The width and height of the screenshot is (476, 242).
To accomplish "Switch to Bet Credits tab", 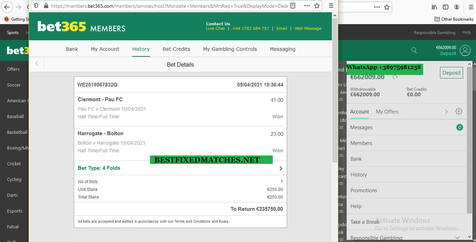I will 176,49.
